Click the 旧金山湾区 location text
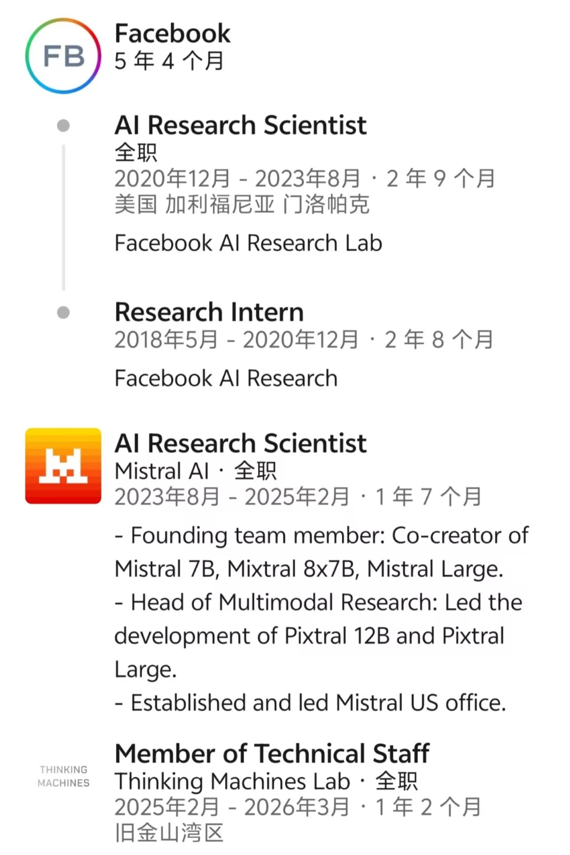This screenshot has height=855, width=570. 169,832
